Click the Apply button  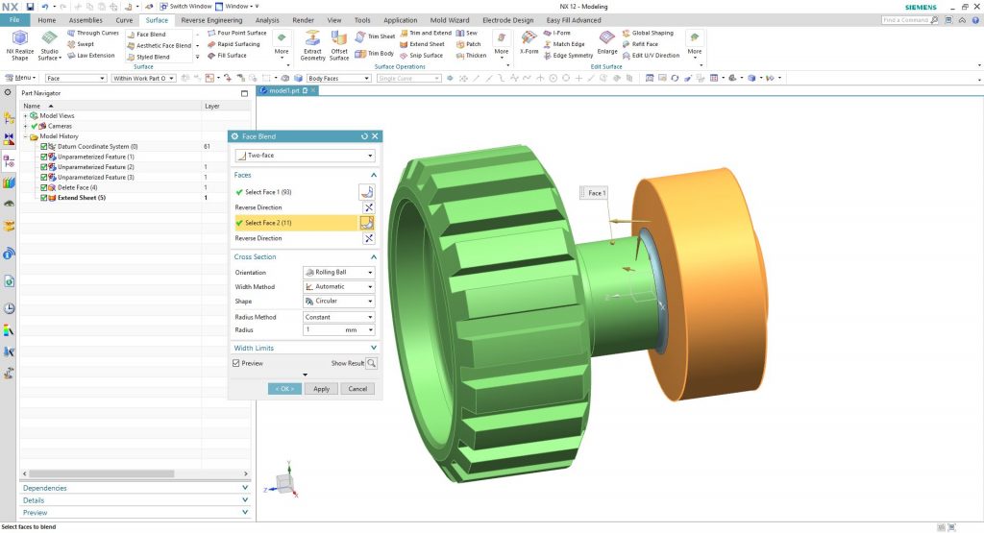(x=321, y=389)
